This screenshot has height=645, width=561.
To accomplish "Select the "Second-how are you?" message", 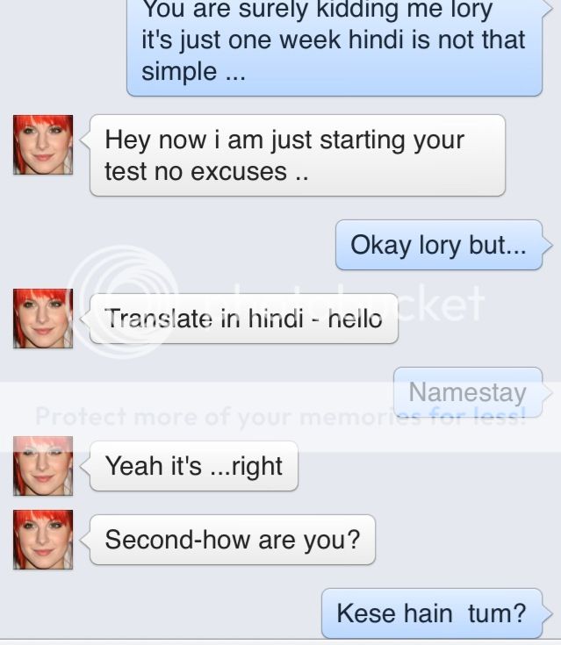I will tap(232, 540).
